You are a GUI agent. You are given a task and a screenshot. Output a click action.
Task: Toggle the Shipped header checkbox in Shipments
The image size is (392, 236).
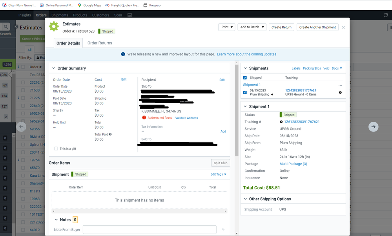click(245, 78)
